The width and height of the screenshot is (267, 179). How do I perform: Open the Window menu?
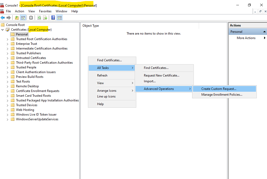tap(61, 11)
